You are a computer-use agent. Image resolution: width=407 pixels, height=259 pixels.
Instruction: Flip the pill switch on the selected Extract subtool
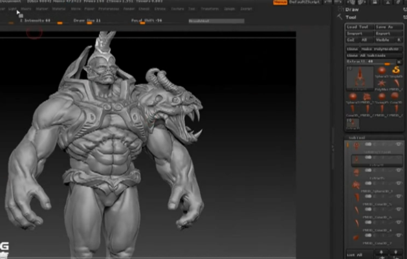pyautogui.click(x=368, y=157)
